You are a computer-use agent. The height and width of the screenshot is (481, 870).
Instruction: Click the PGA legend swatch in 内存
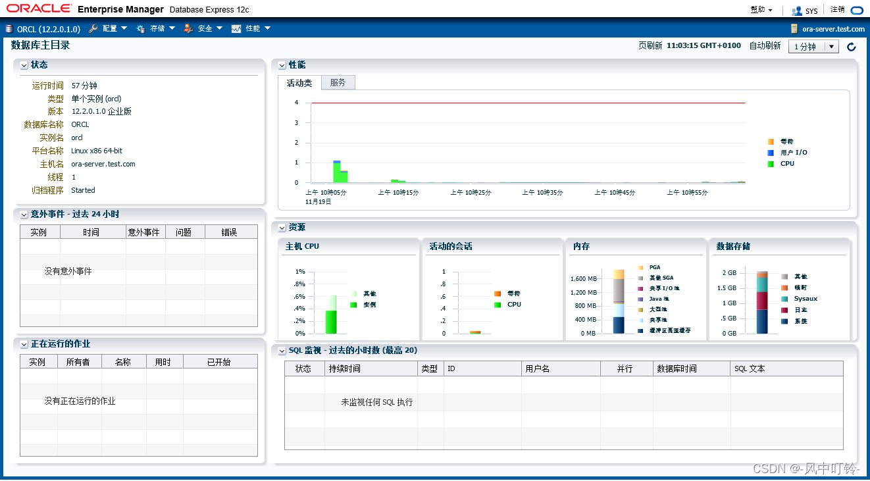coord(640,268)
